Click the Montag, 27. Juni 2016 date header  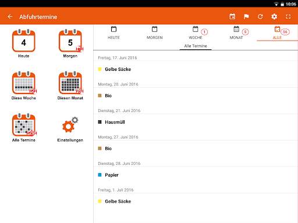[118, 137]
